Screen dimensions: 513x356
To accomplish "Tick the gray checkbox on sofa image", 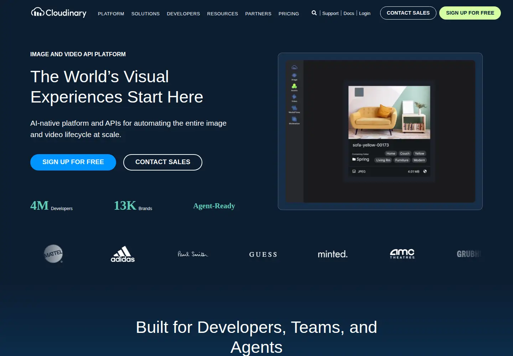I will 359,92.
